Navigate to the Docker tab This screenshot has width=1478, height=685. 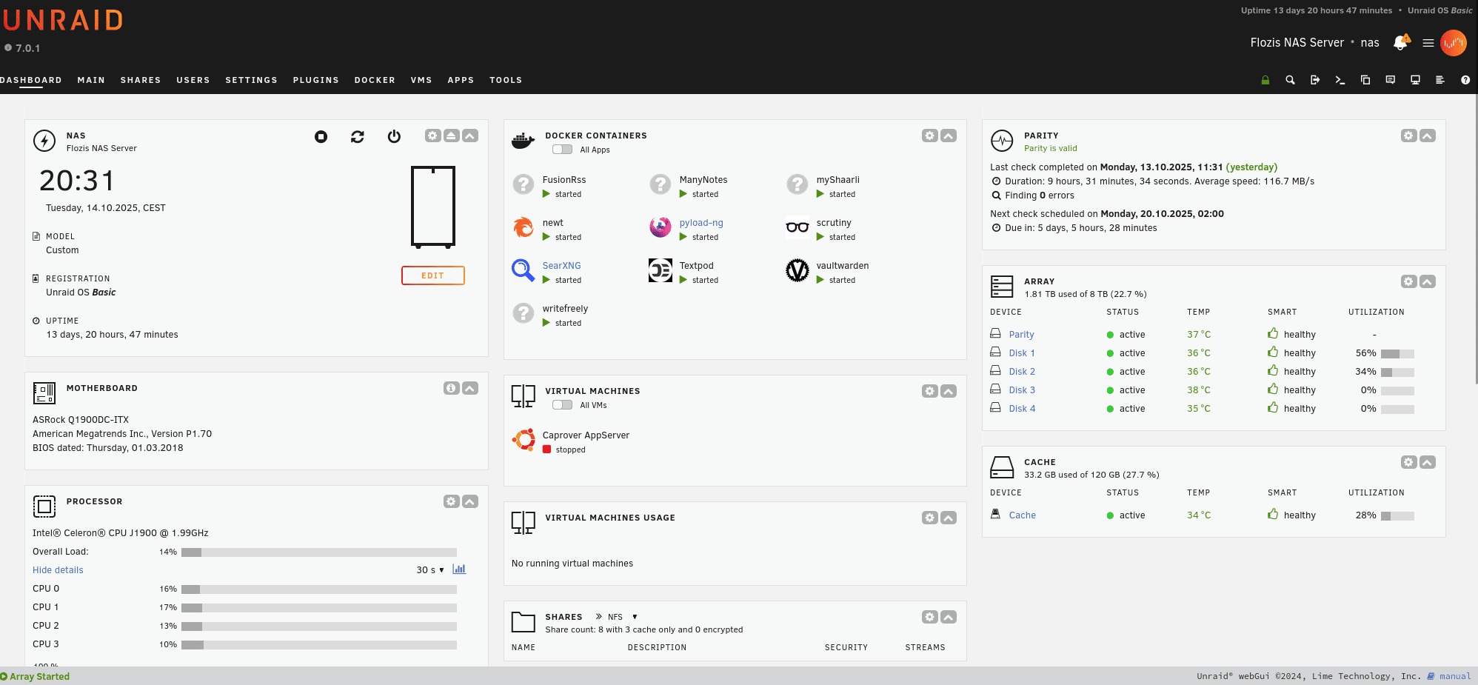[375, 80]
